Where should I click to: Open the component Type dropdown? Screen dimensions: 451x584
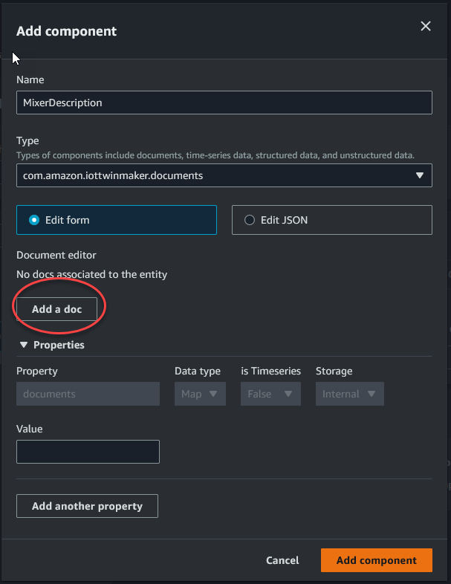[224, 175]
